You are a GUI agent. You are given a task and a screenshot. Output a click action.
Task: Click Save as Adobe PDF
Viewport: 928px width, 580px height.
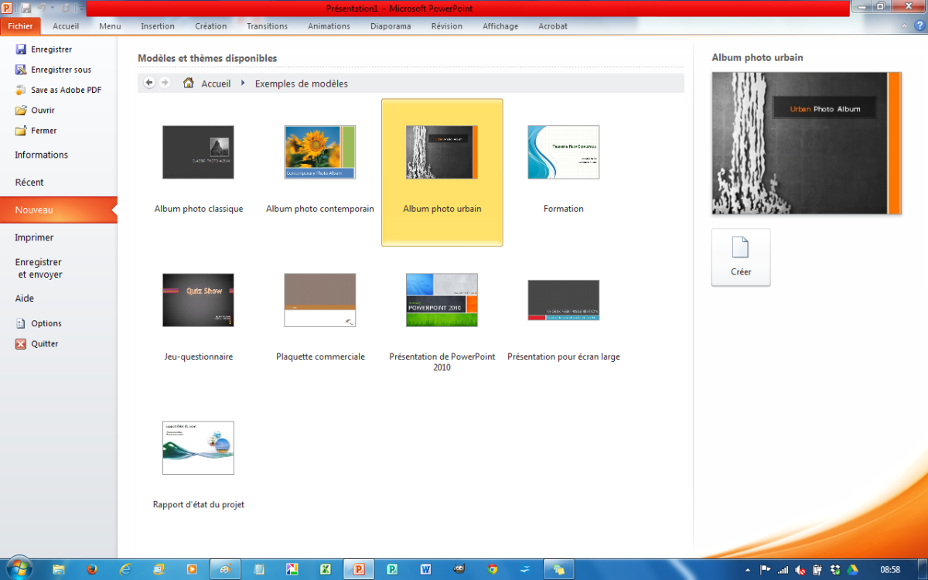coord(59,90)
